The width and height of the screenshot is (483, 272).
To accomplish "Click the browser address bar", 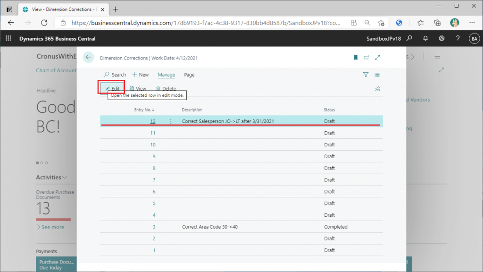I will pyautogui.click(x=203, y=23).
